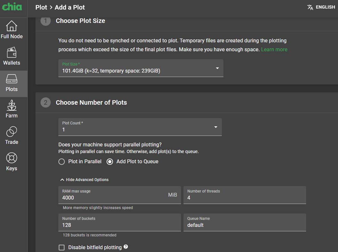The image size is (338, 252).
Task: Click Plot in the breadcrumb
Action: point(41,7)
